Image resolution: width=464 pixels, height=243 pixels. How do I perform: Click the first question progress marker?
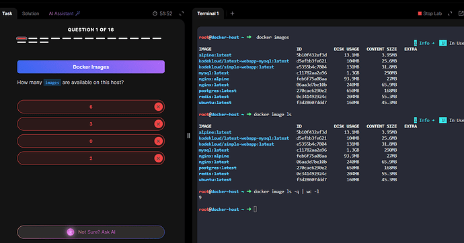[x=22, y=38]
